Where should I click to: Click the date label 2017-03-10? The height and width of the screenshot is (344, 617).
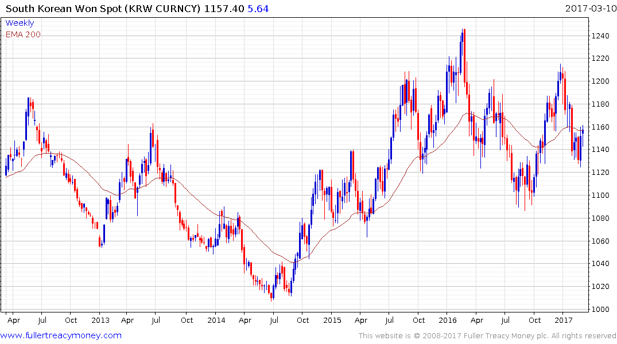(591, 8)
